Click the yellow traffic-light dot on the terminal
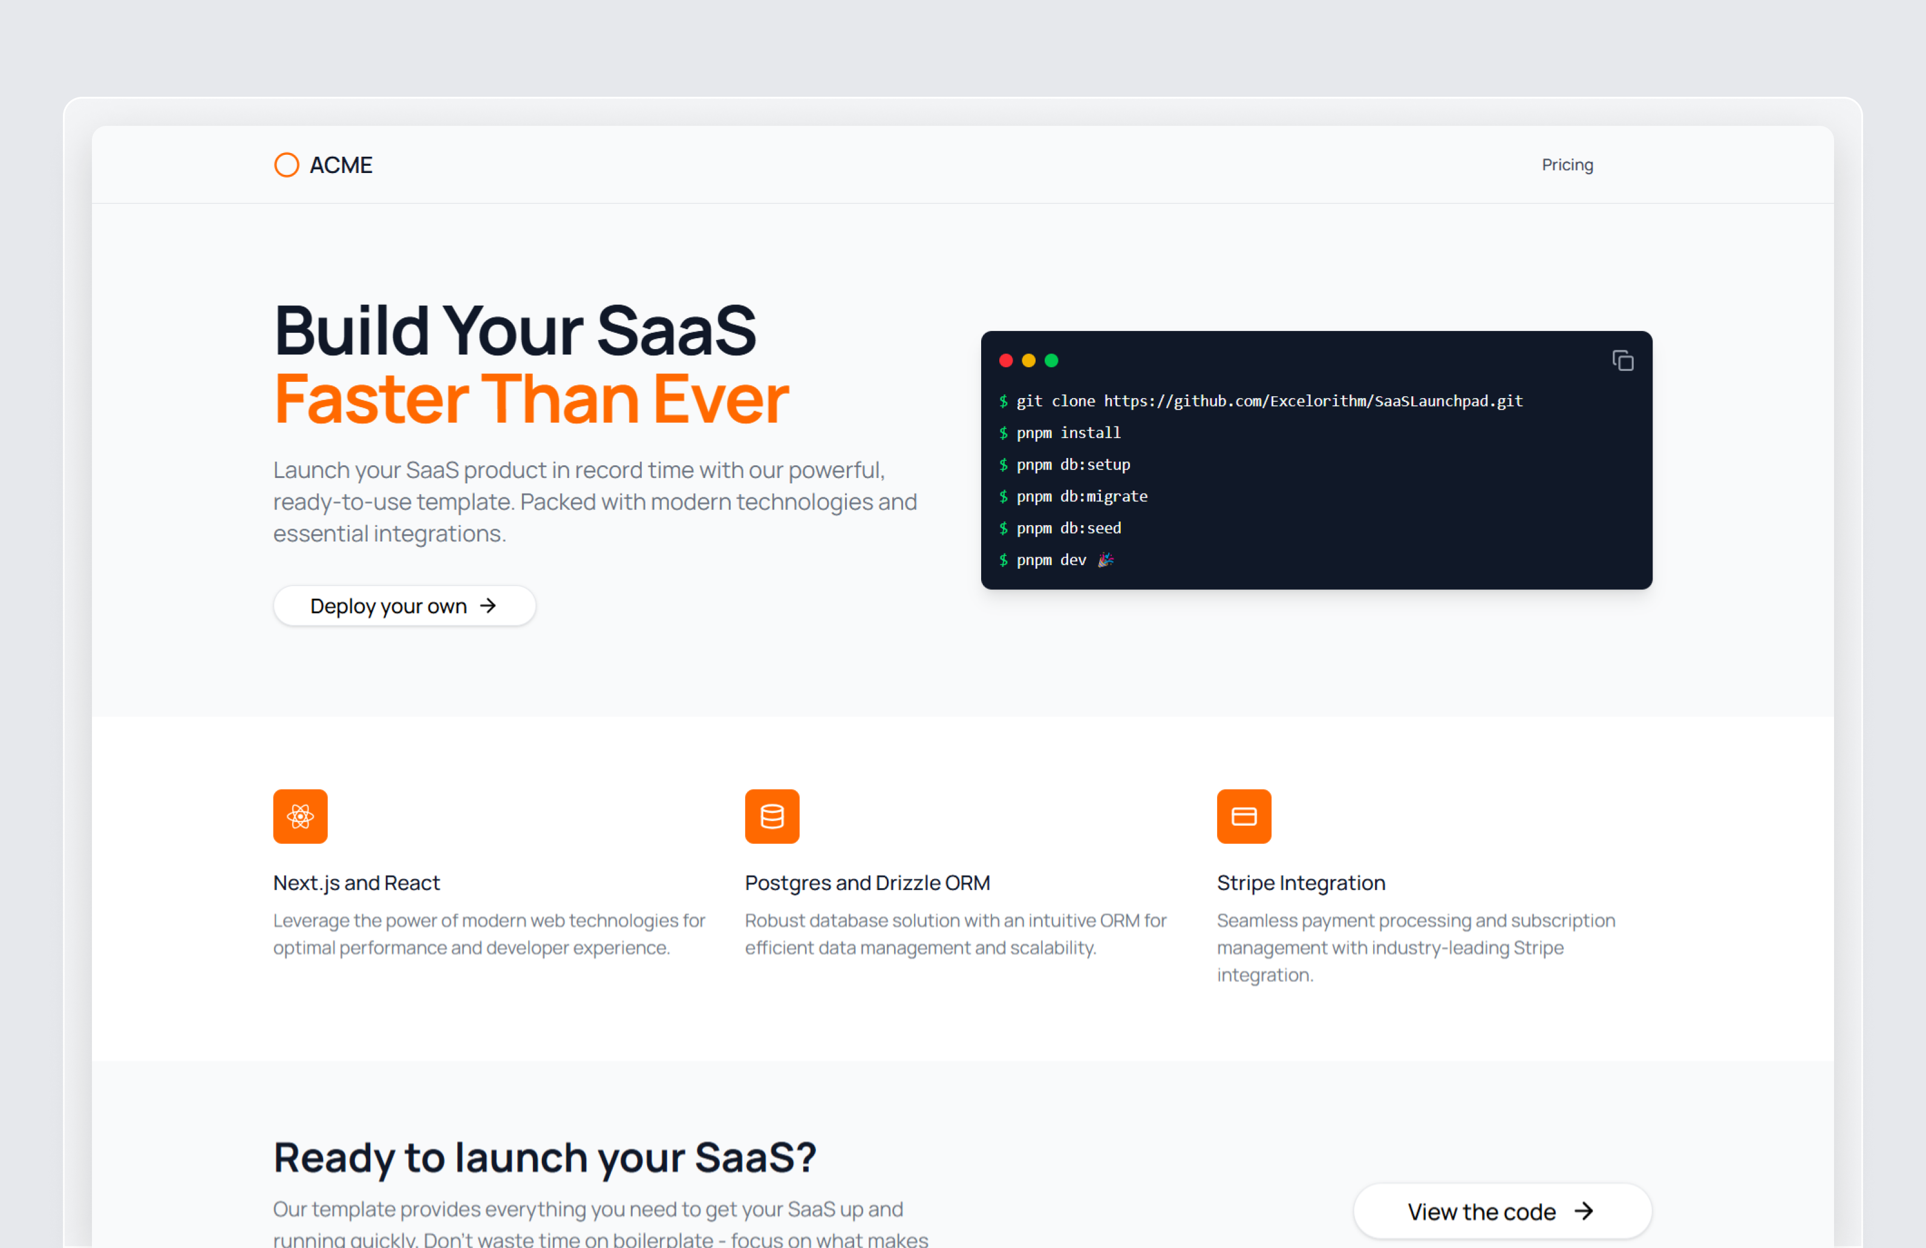This screenshot has height=1248, width=1926. 1028,360
